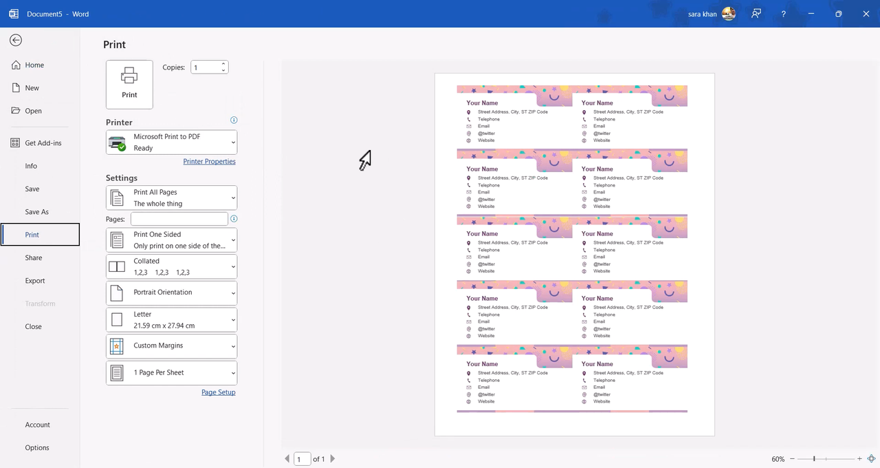Click the next page arrow in the preview
Image resolution: width=880 pixels, height=468 pixels.
333,458
